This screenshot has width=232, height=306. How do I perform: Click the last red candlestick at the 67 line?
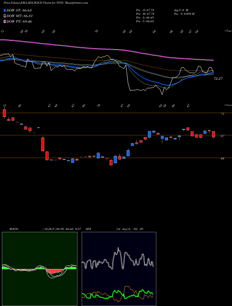(213, 134)
